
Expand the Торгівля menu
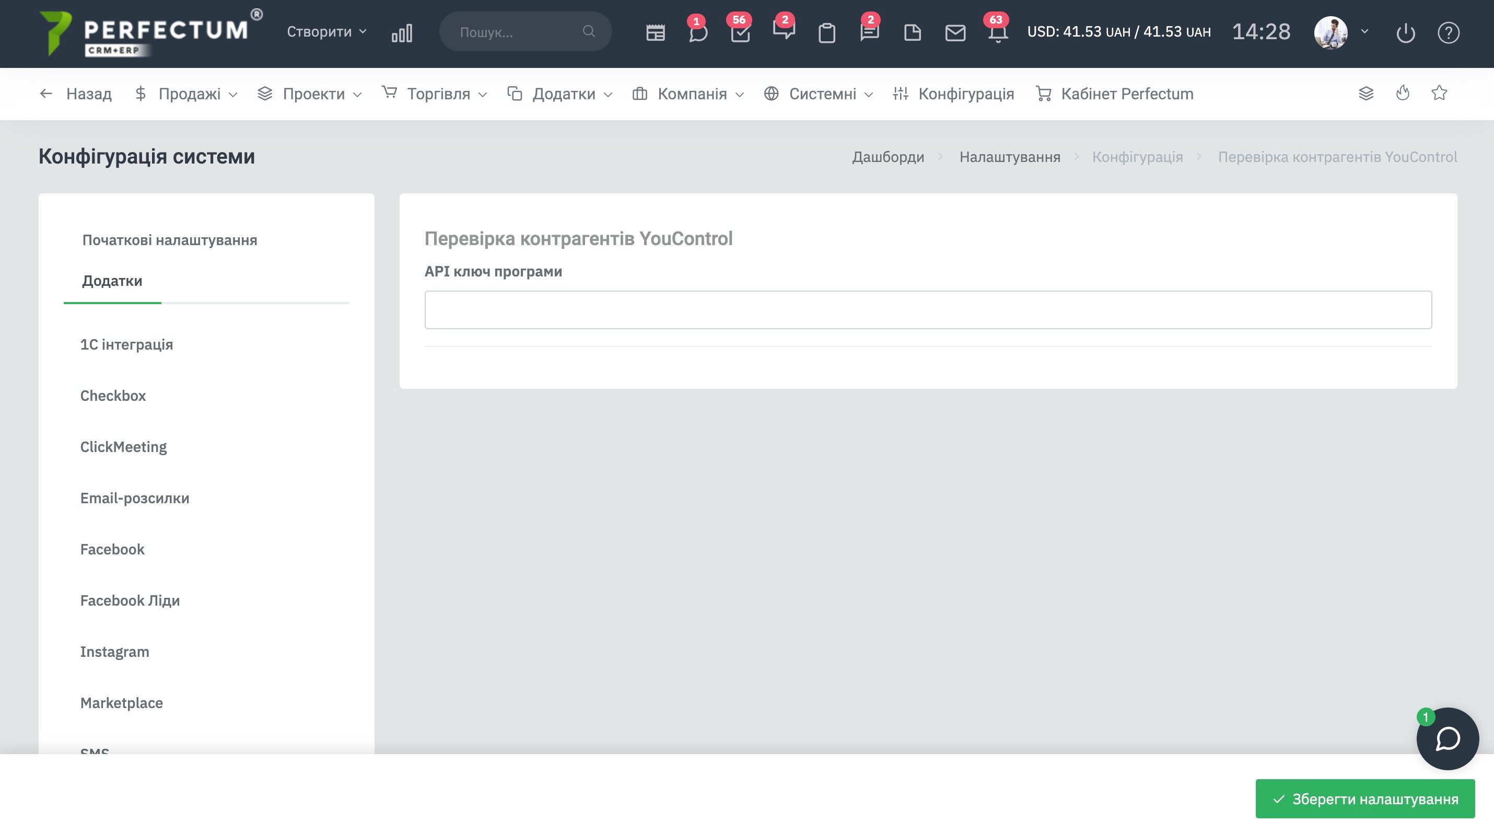435,94
